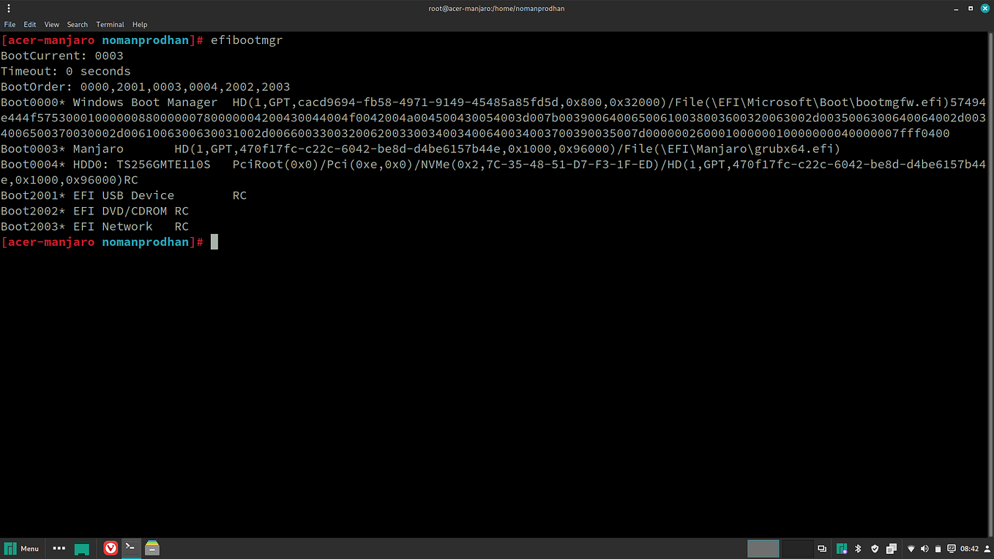Open the Terminal menu in Konsole
994x559 pixels.
pos(110,24)
